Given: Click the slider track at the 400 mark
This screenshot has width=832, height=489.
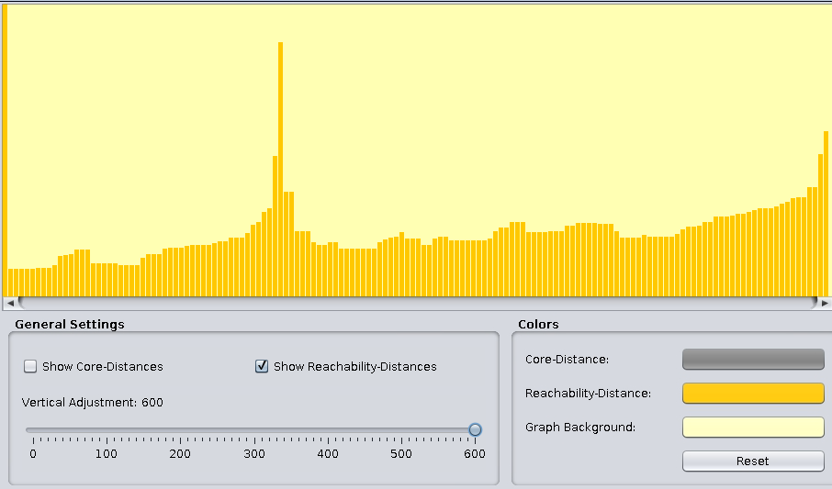Looking at the screenshot, I should (328, 429).
